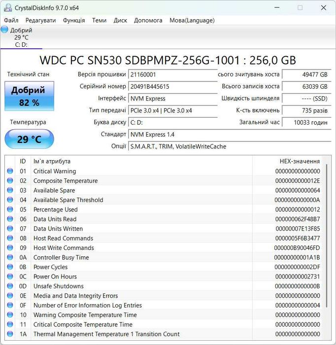Click the status orb for Host Read Commands
Image resolution: width=336 pixels, height=345 pixels.
(10, 238)
